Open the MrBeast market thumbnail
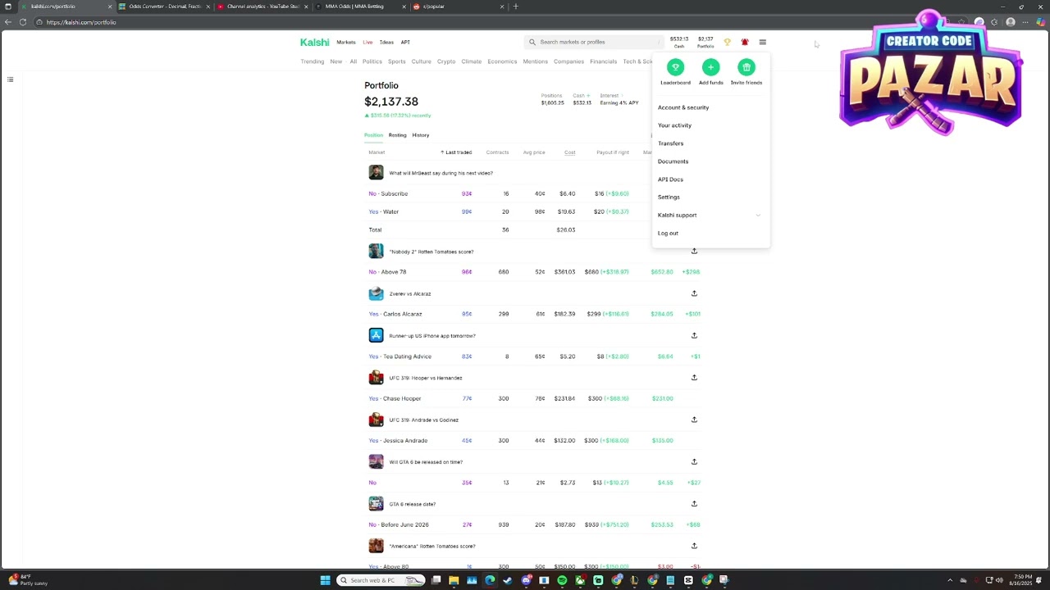 point(376,172)
